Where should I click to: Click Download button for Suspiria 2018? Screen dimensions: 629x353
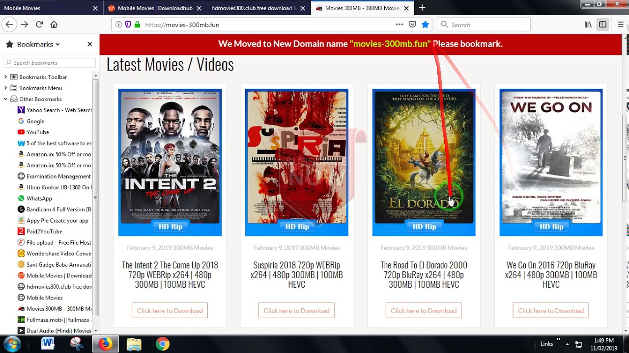click(x=297, y=310)
